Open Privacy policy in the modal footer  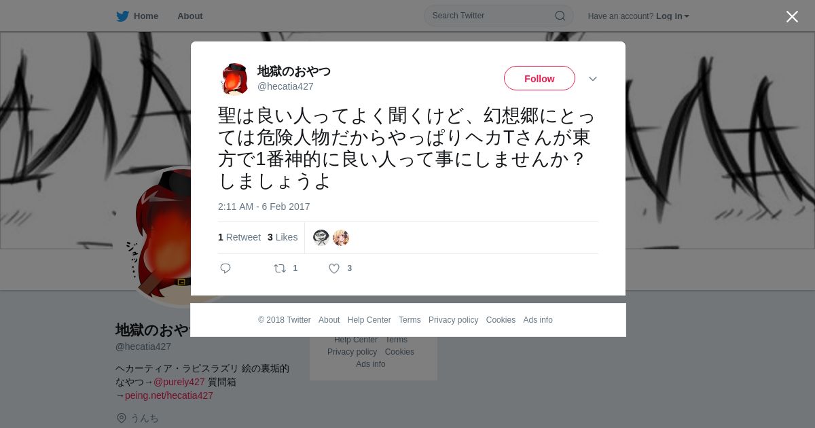click(x=453, y=320)
